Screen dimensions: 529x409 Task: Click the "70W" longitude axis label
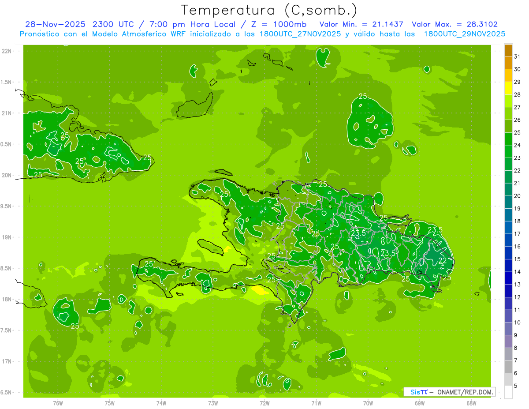pyautogui.click(x=368, y=403)
